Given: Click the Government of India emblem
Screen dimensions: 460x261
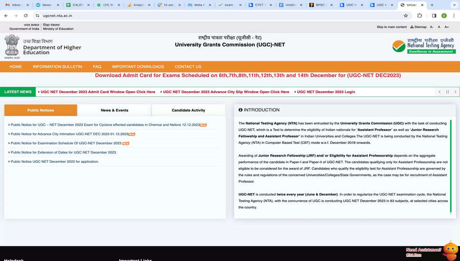Looking at the screenshot, I should tap(12, 46).
